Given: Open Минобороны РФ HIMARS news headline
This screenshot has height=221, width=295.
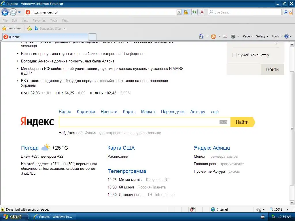Looking at the screenshot, I should pos(102,71).
